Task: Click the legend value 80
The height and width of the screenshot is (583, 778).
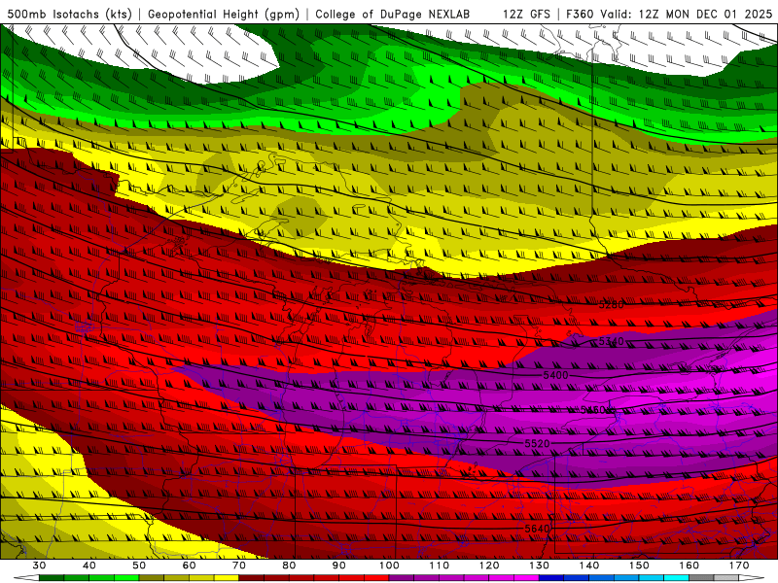Action: (x=289, y=566)
